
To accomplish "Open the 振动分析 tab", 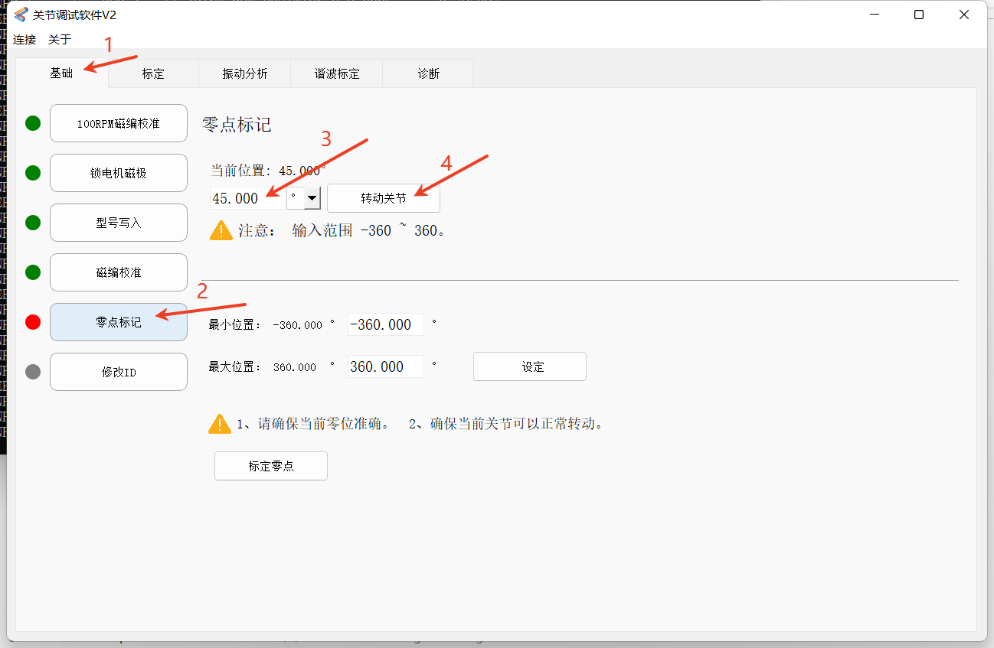I will (x=245, y=74).
